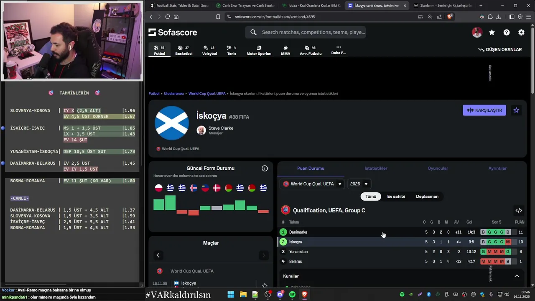Click the sofascore.com address bar URL
Image resolution: width=535 pixels, height=301 pixels.
(275, 17)
